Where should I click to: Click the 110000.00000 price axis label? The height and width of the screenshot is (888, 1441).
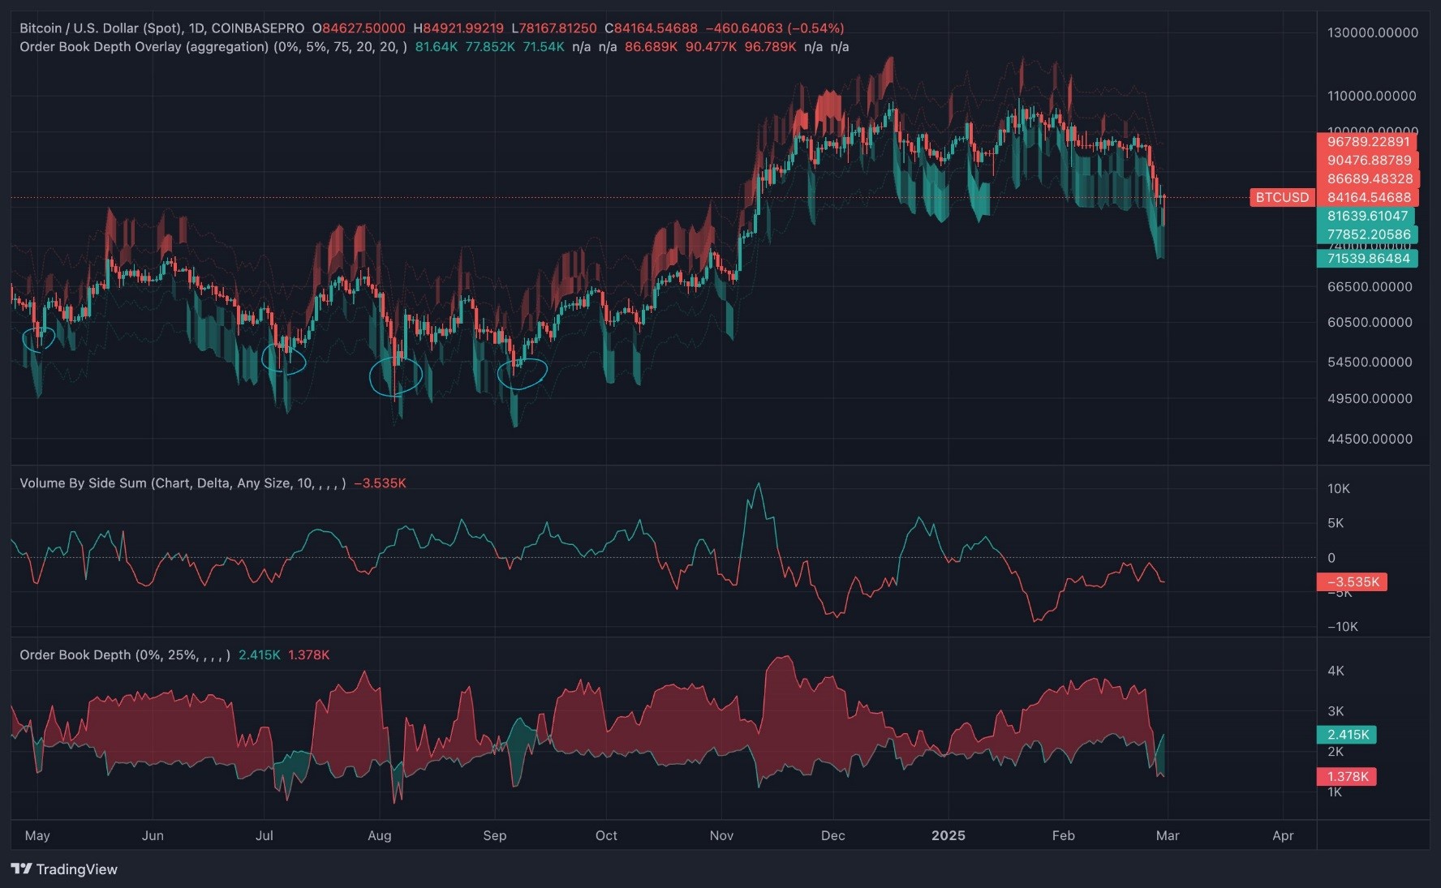click(x=1372, y=96)
